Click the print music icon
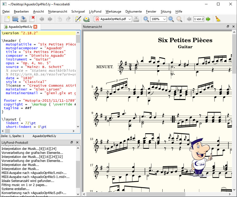The image size is (237, 197). (x=136, y=19)
